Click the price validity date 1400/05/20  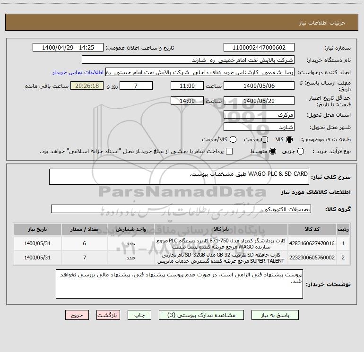pos(259,101)
